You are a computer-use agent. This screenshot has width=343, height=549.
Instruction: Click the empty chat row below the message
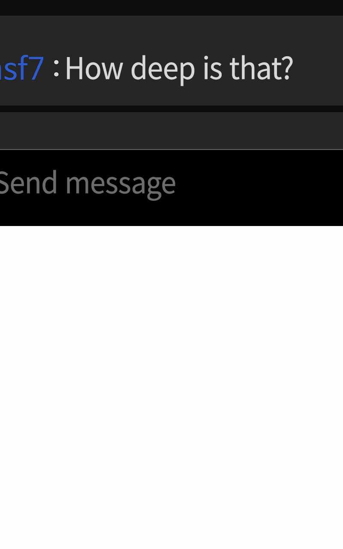click(171, 130)
